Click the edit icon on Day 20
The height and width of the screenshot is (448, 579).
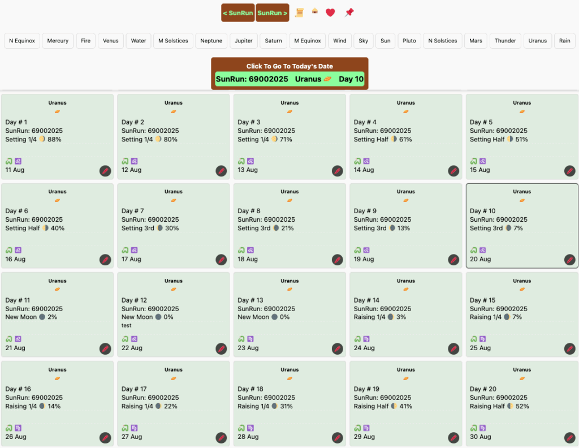(x=570, y=438)
